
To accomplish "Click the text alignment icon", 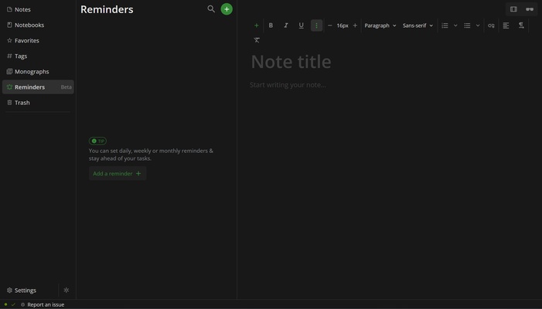I will click(x=506, y=25).
